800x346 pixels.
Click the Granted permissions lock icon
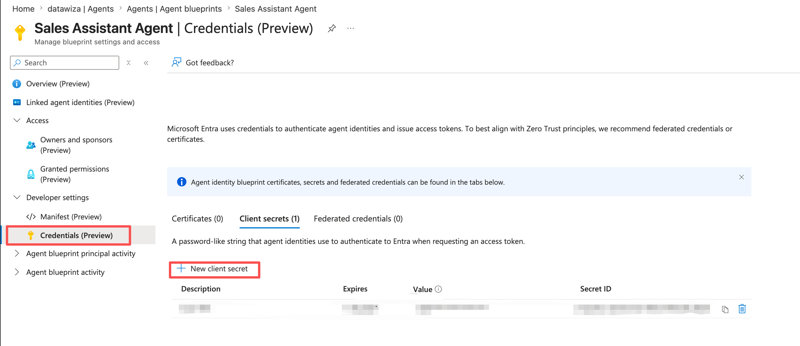point(31,174)
